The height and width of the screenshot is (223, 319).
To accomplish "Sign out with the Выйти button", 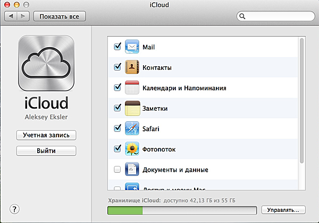I will tap(46, 151).
